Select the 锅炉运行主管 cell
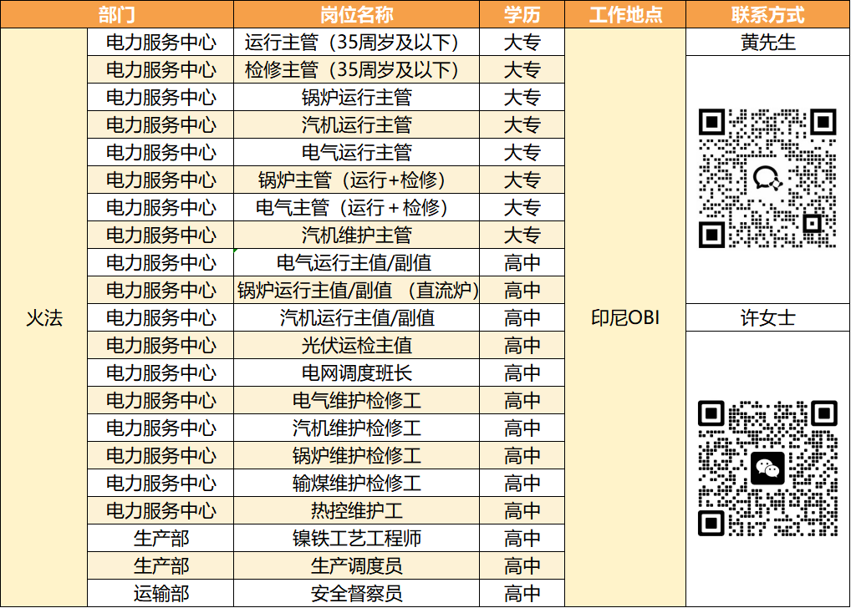The height and width of the screenshot is (608, 851). pos(357,97)
